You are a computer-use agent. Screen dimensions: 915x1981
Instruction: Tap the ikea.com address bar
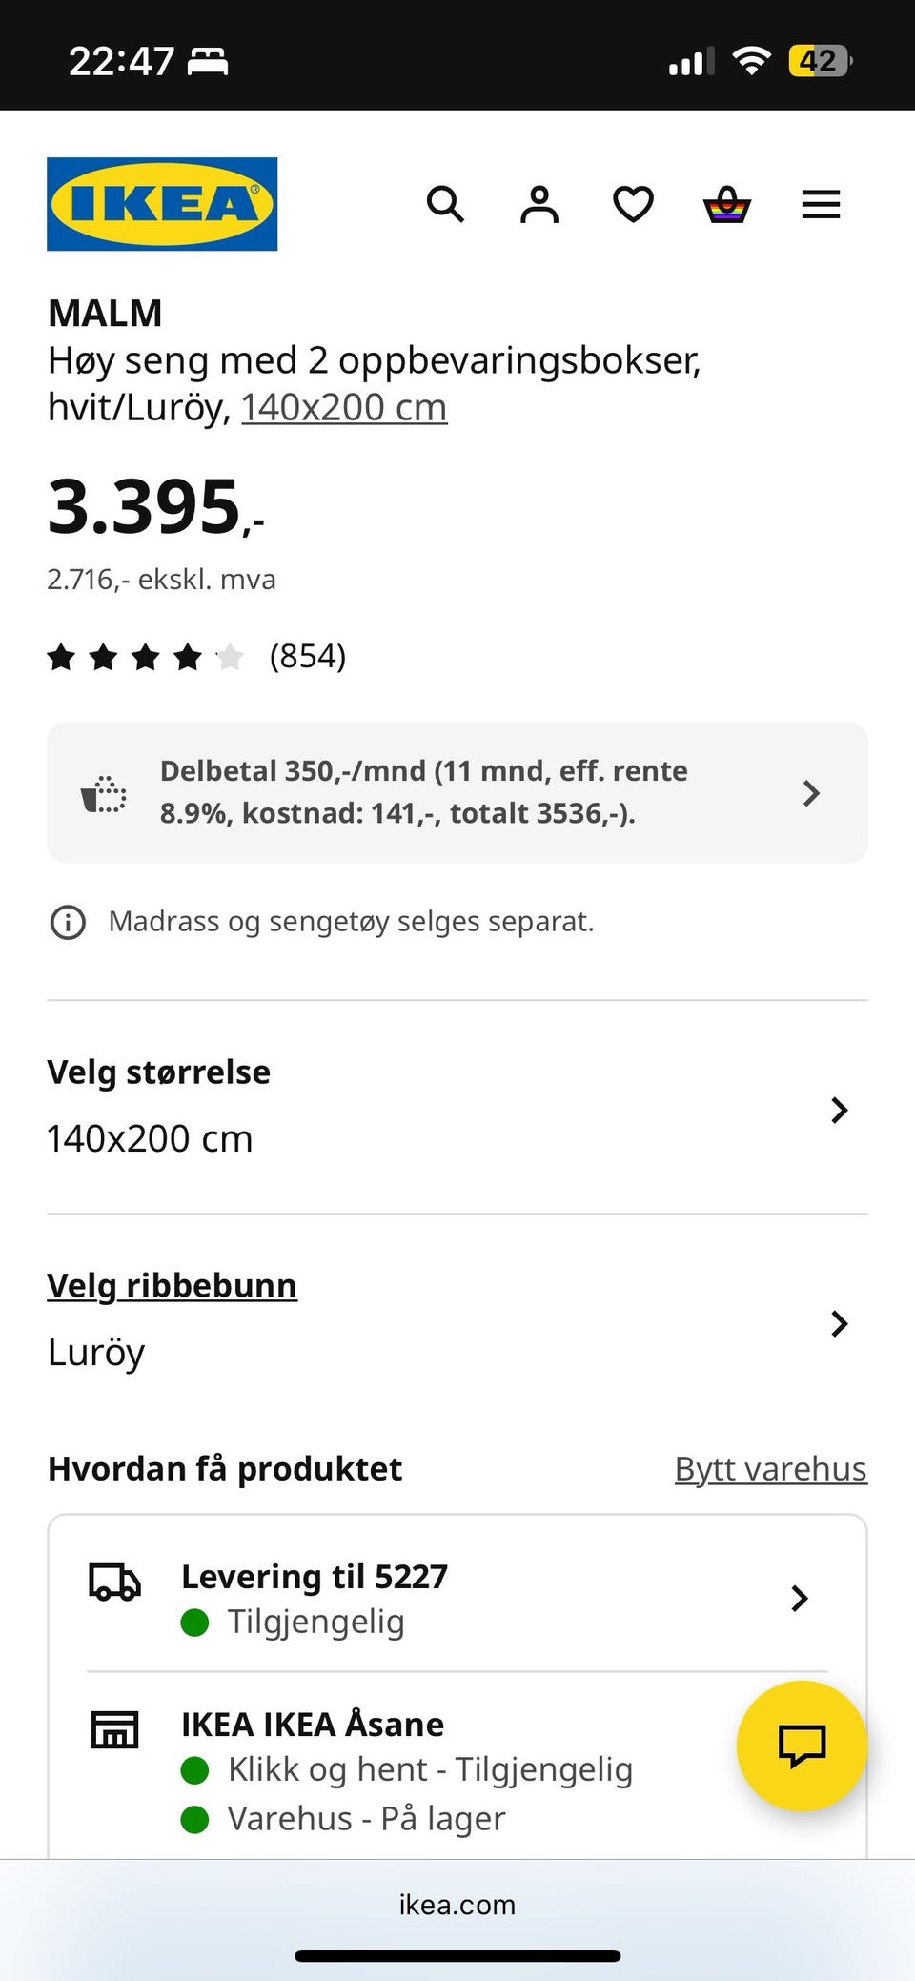[x=457, y=1905]
